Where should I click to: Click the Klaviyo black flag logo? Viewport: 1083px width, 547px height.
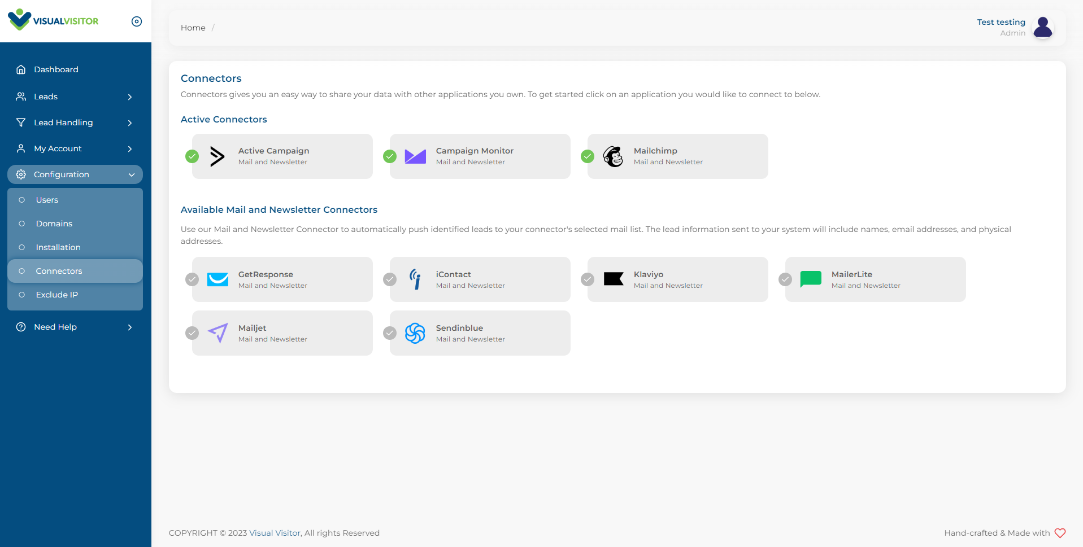(x=614, y=279)
